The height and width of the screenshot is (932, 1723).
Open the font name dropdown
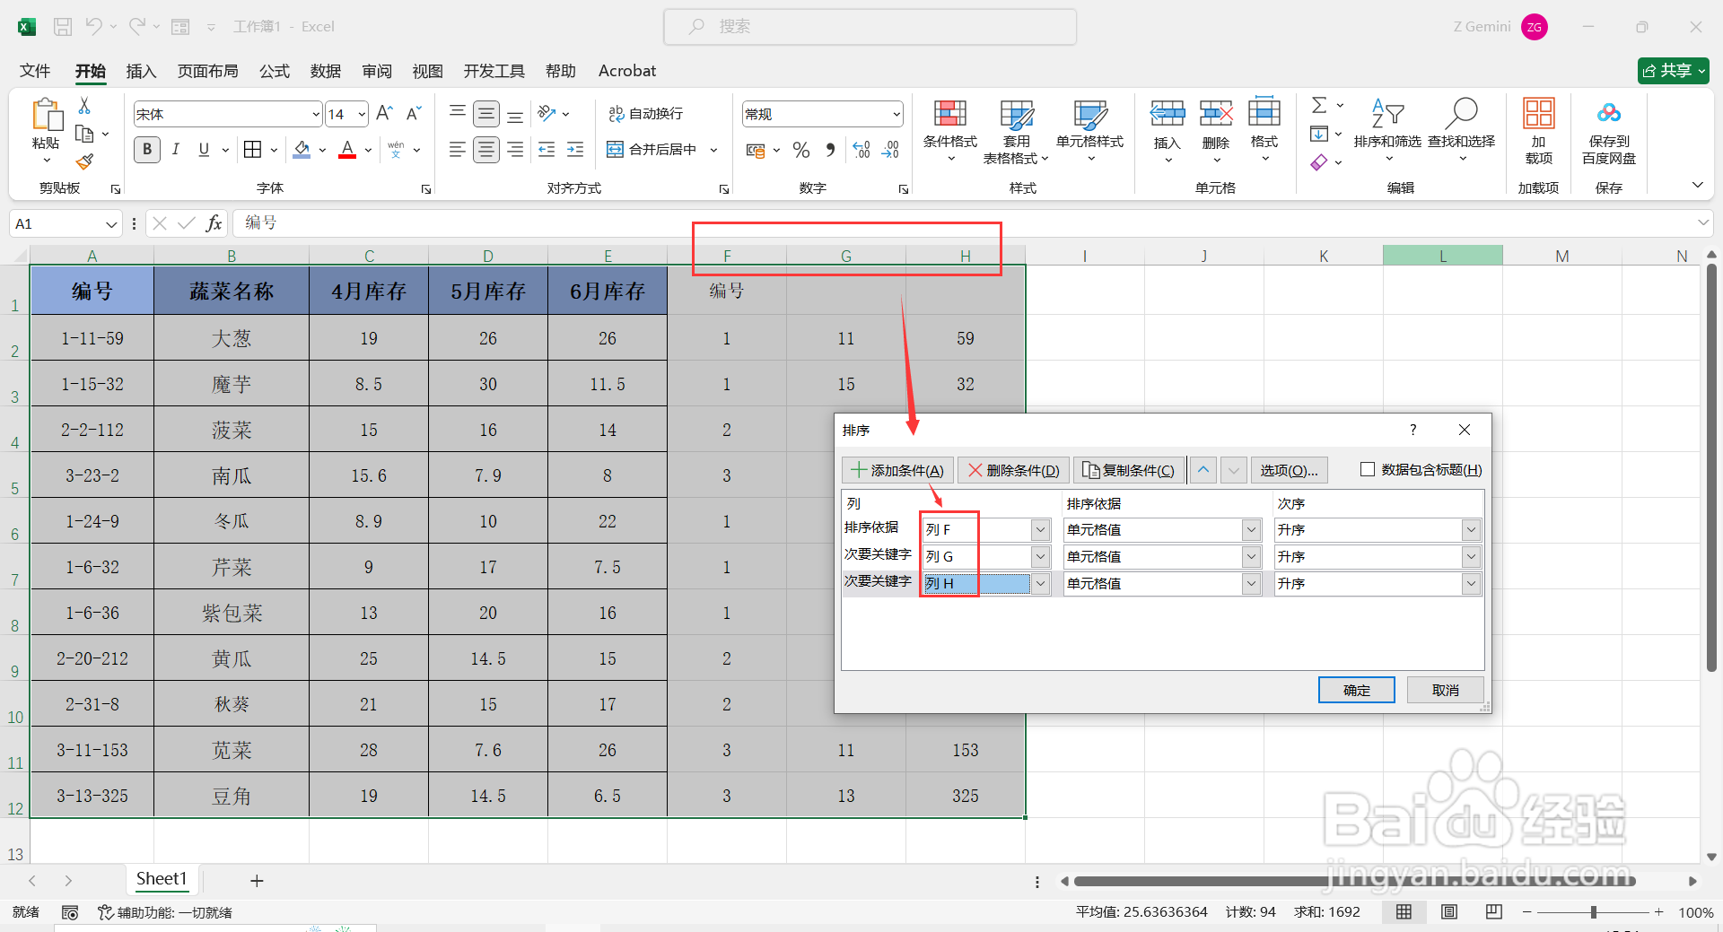(x=316, y=114)
